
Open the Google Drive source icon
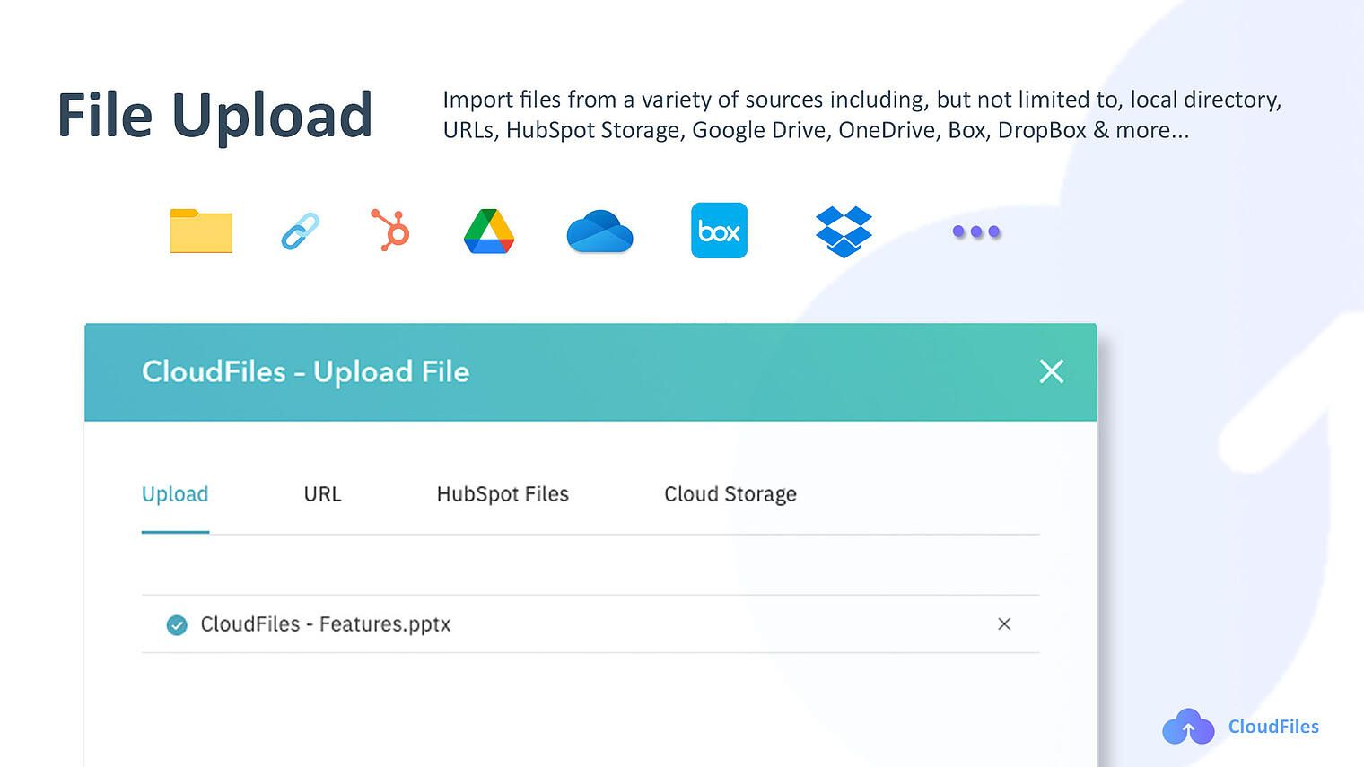coord(488,231)
